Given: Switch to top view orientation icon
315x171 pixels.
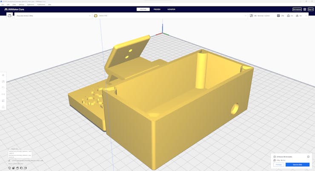Looking at the screenshot, I should pos(17,168).
